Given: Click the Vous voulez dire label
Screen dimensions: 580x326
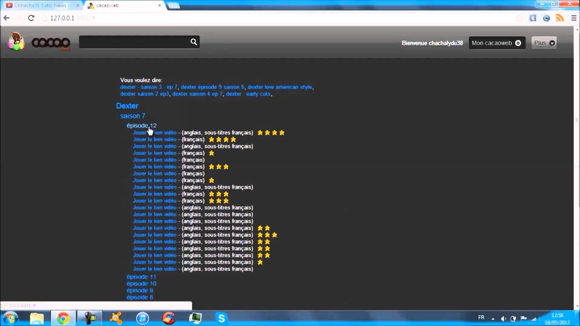Looking at the screenshot, I should [141, 80].
